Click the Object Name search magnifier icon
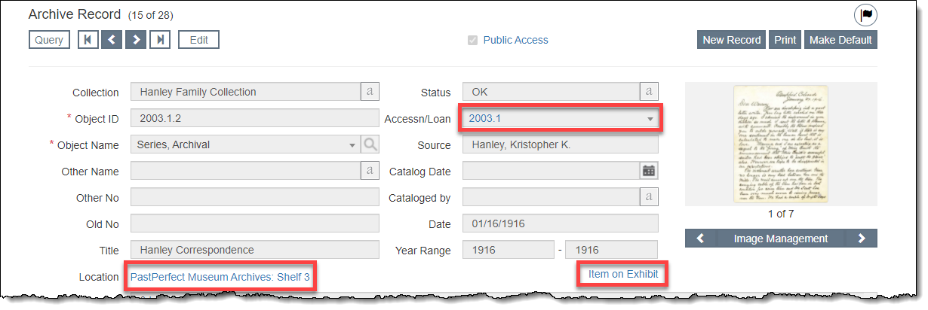This screenshot has height=310, width=928. (370, 144)
